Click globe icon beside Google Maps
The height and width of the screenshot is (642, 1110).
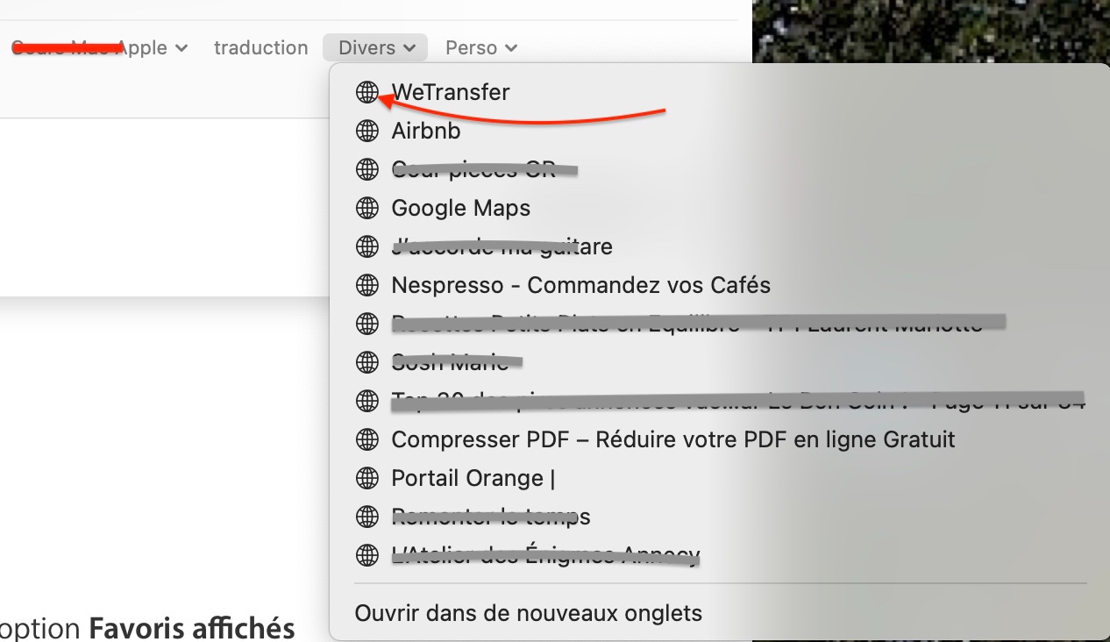click(367, 208)
